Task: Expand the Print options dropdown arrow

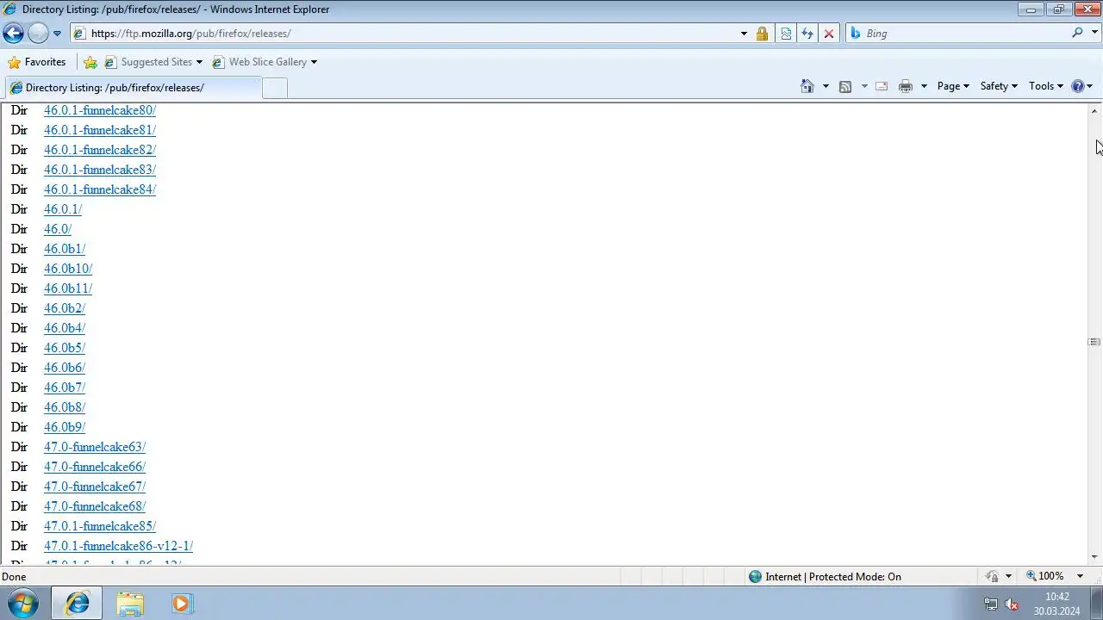Action: (x=924, y=86)
